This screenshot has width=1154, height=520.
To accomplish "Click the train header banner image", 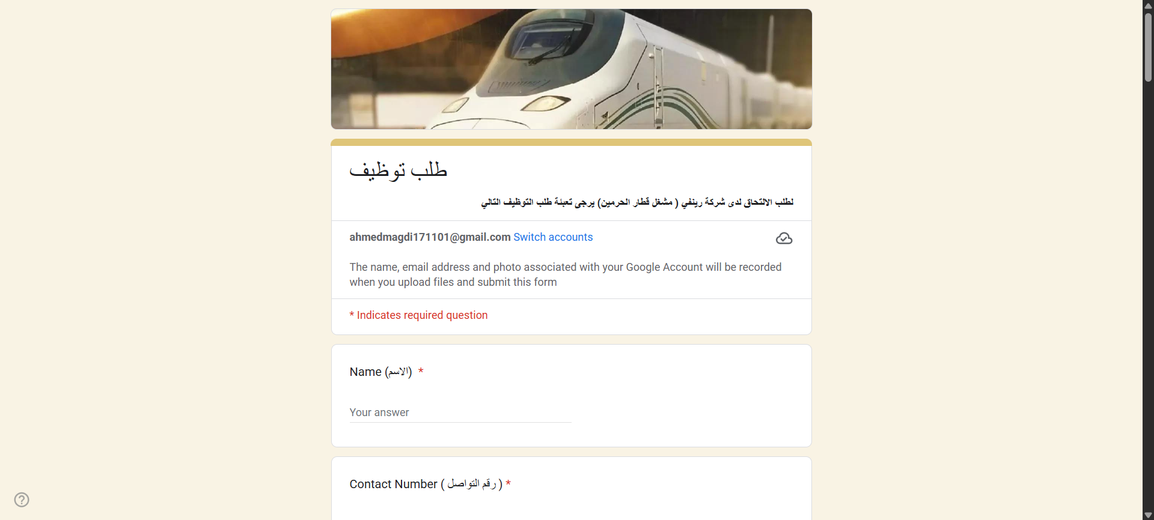I will point(571,69).
